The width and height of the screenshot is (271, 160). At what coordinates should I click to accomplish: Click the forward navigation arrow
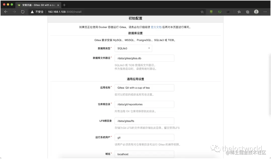pyautogui.click(x=14, y=11)
